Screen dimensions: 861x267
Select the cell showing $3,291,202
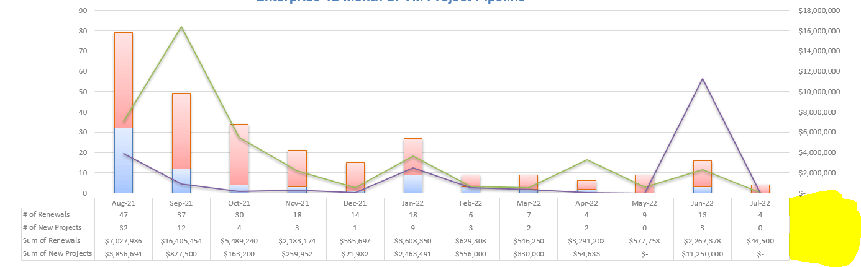(586, 240)
